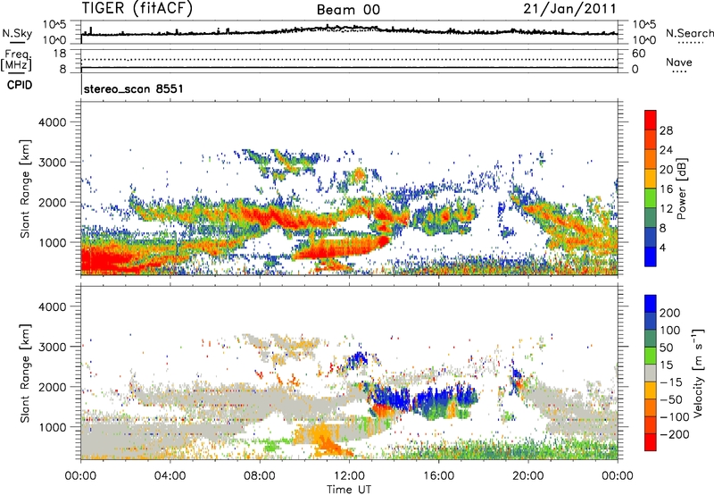Click the "04:00" time tick label
714x495 pixels.
[170, 476]
